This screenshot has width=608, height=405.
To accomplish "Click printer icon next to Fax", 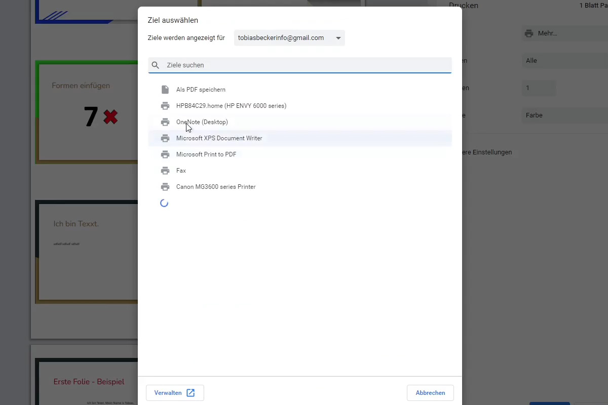I will click(165, 171).
